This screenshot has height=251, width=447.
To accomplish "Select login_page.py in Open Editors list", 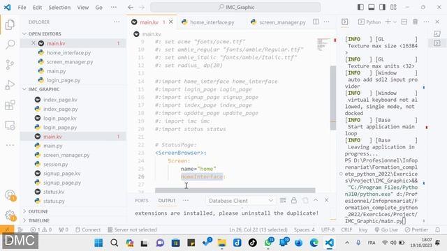I will [64, 80].
